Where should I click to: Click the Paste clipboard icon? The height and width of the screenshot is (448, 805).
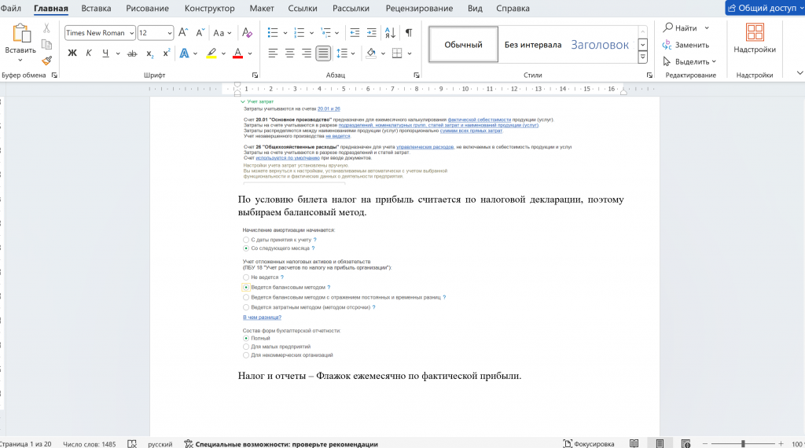tap(21, 34)
